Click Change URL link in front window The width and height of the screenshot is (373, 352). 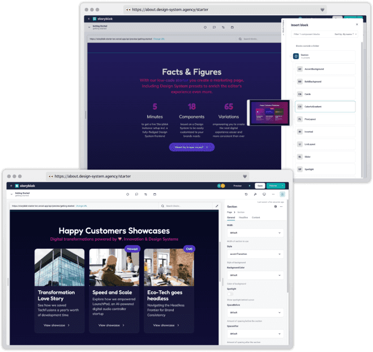click(x=82, y=206)
